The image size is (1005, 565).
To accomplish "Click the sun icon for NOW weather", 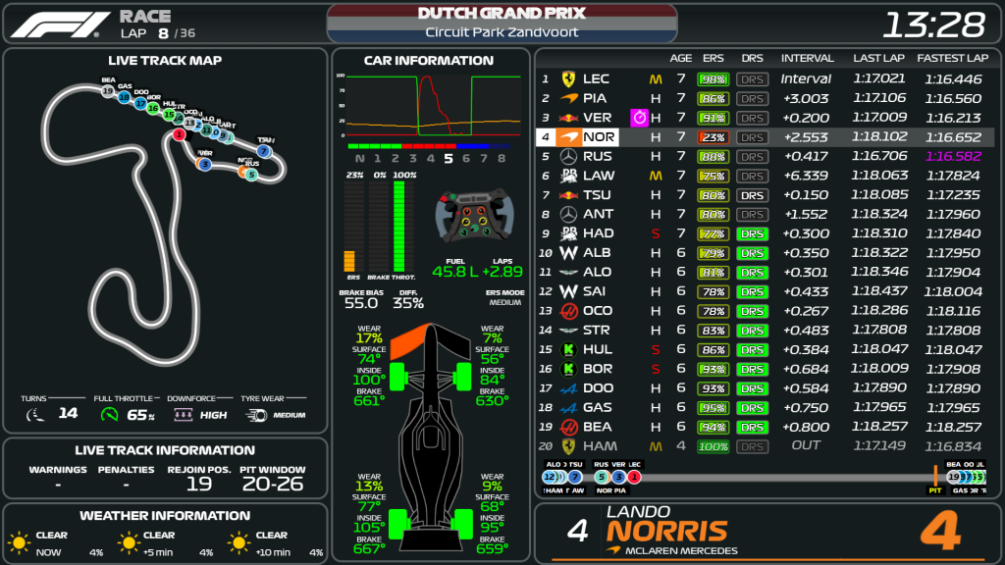I will point(20,542).
